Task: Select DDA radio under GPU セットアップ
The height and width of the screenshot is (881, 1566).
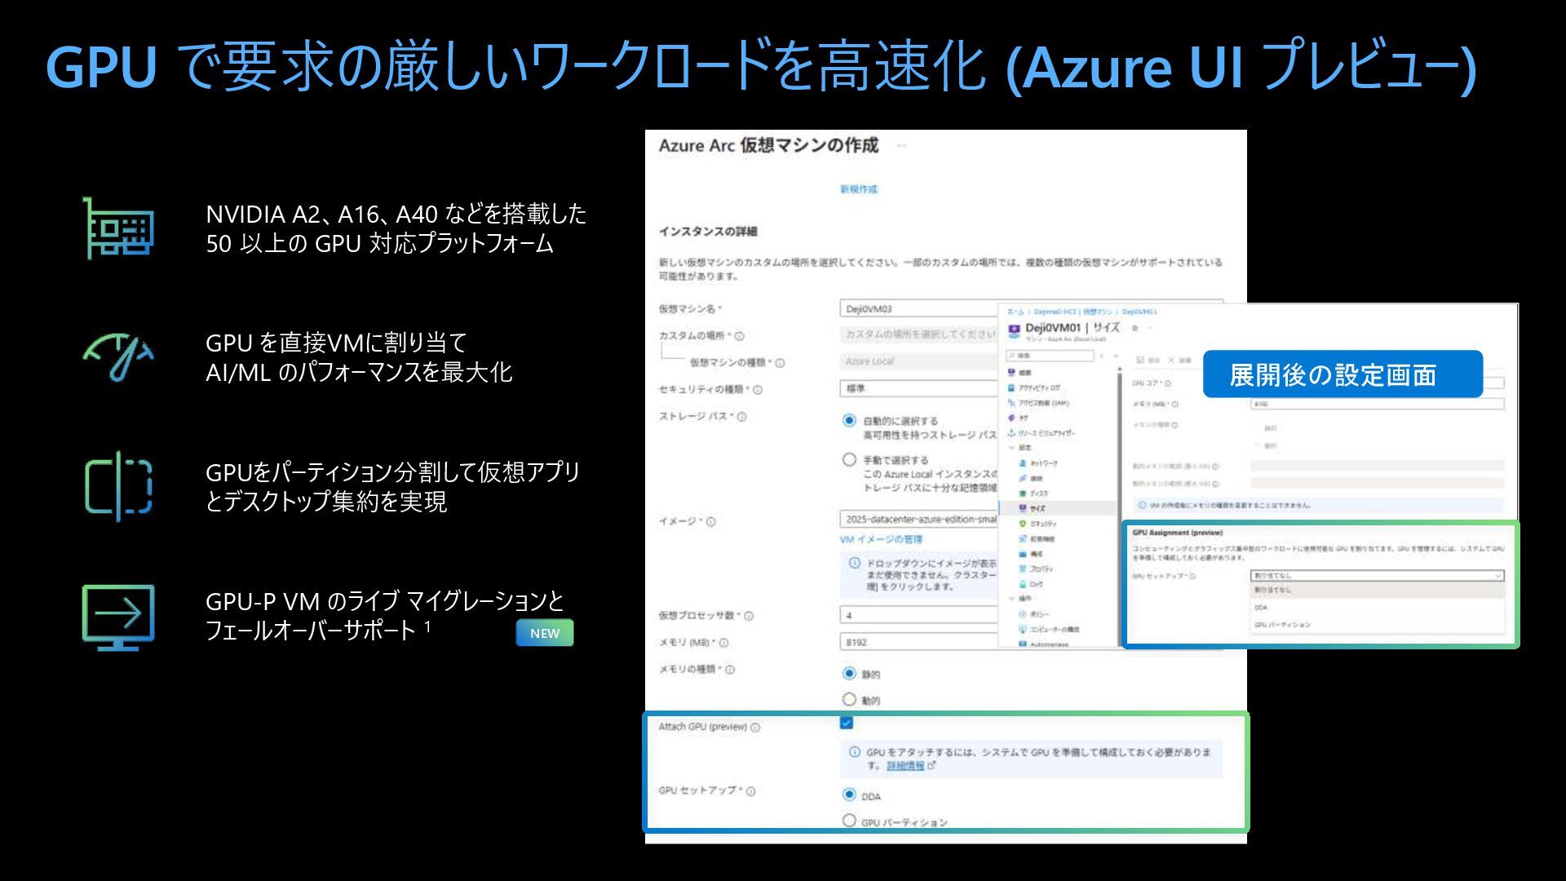Action: 849,795
